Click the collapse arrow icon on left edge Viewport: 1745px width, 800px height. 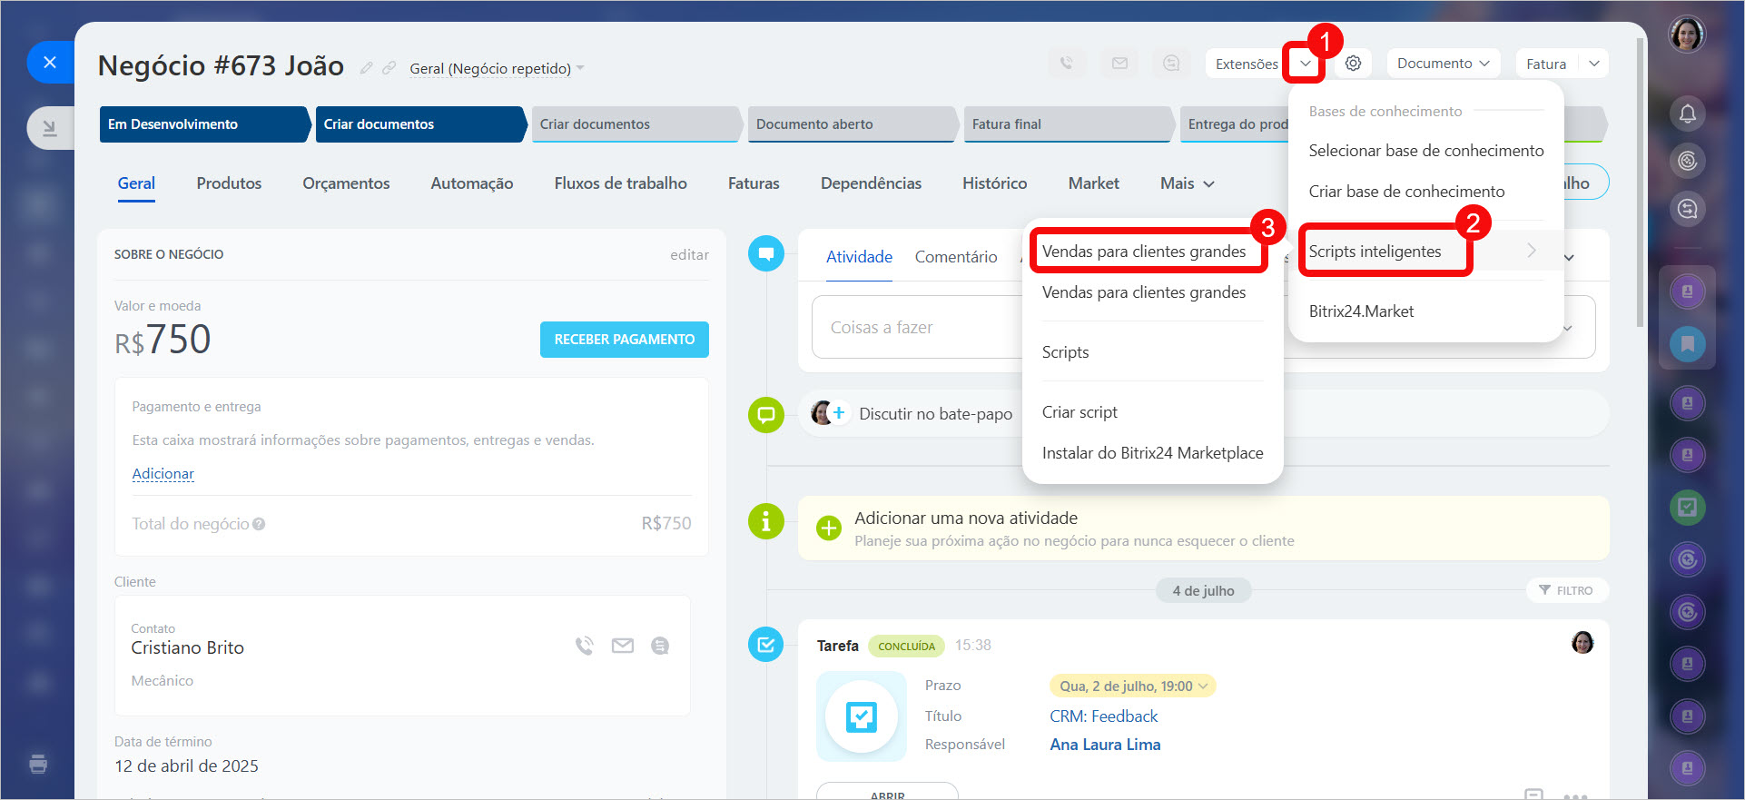coord(49,128)
